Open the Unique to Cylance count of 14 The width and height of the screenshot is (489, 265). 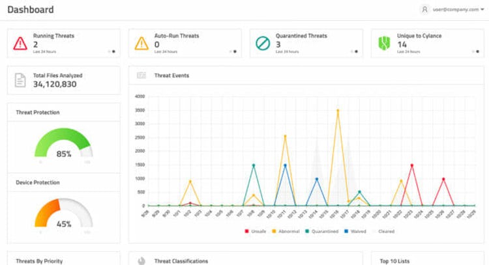point(402,44)
